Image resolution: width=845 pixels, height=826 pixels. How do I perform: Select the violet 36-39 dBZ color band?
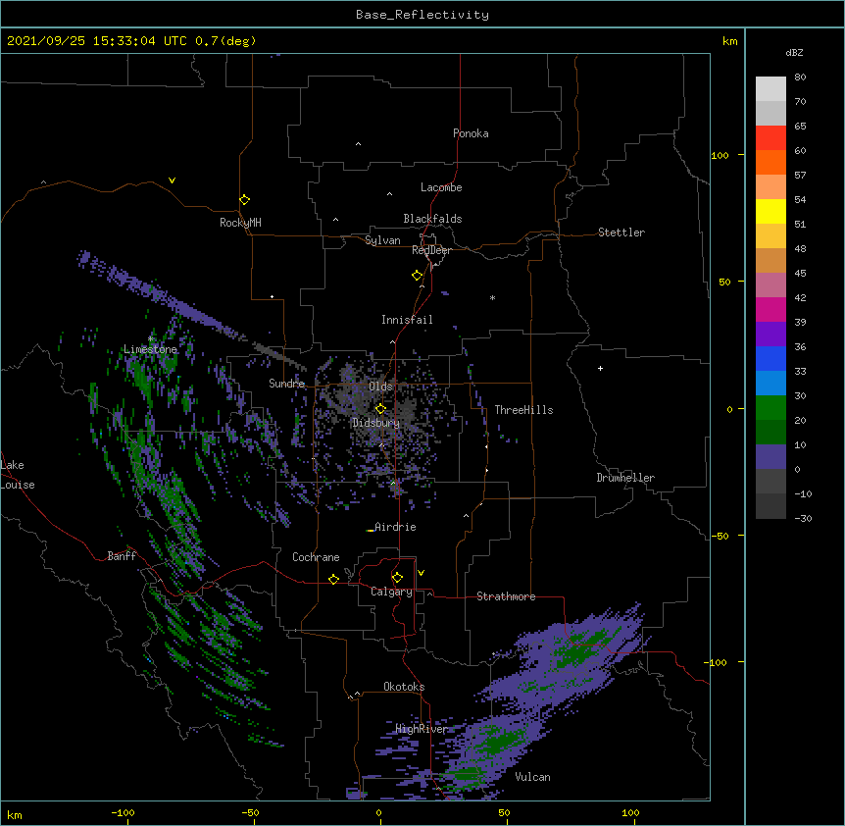click(770, 335)
